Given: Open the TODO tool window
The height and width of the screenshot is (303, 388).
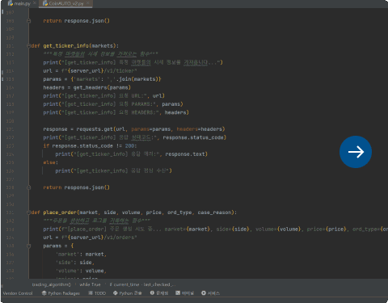Looking at the screenshot, I should coord(97,293).
